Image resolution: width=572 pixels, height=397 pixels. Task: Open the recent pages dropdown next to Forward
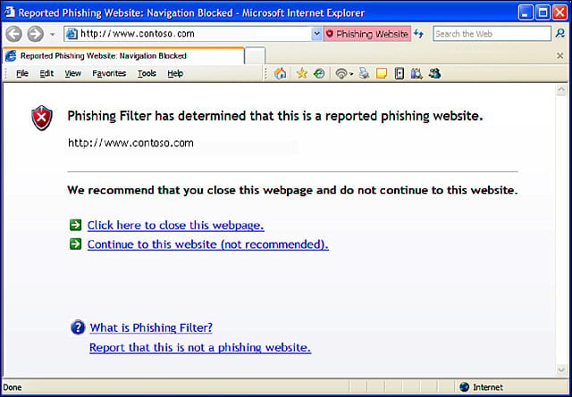(x=52, y=34)
